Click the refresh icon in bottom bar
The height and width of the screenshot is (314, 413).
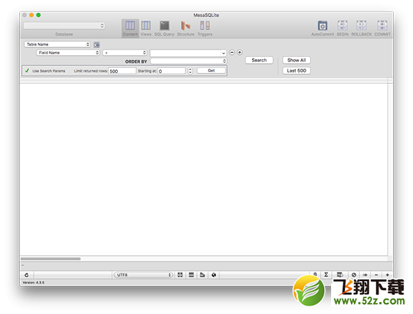(x=27, y=275)
